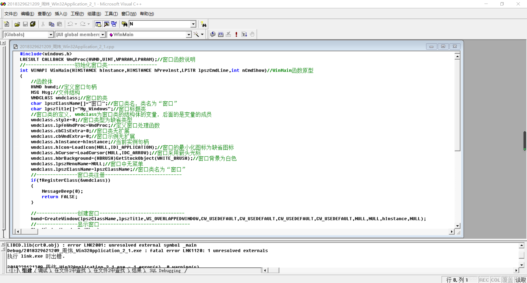Create a new text file
Image resolution: width=527 pixels, height=283 pixels.
coord(7,24)
